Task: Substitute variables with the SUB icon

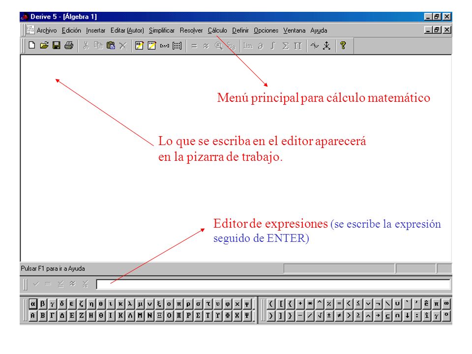Action: (x=231, y=46)
